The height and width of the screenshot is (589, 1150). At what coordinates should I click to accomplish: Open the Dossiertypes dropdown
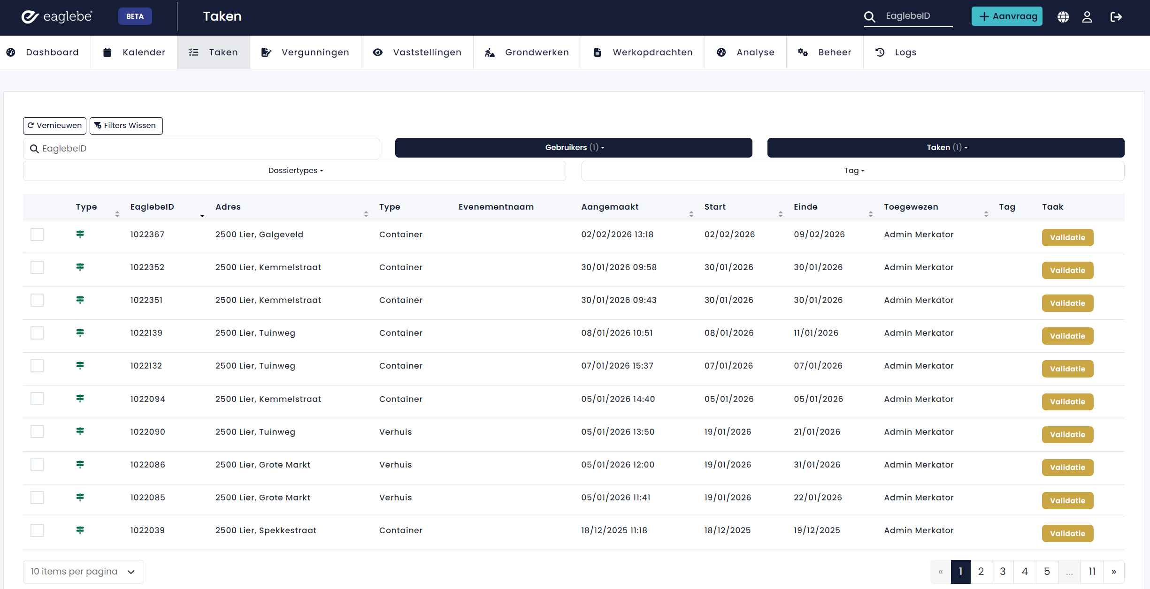click(x=295, y=171)
